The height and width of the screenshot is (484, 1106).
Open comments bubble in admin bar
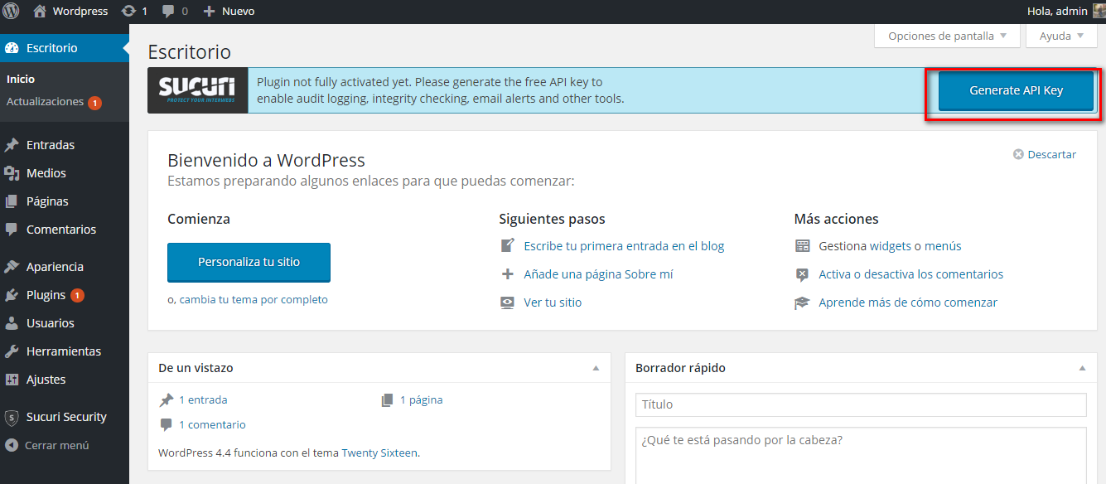click(175, 12)
